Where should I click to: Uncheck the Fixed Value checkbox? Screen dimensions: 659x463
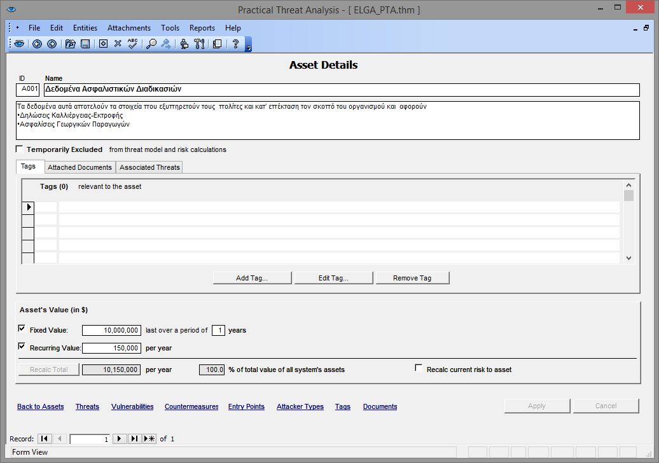[x=22, y=329]
